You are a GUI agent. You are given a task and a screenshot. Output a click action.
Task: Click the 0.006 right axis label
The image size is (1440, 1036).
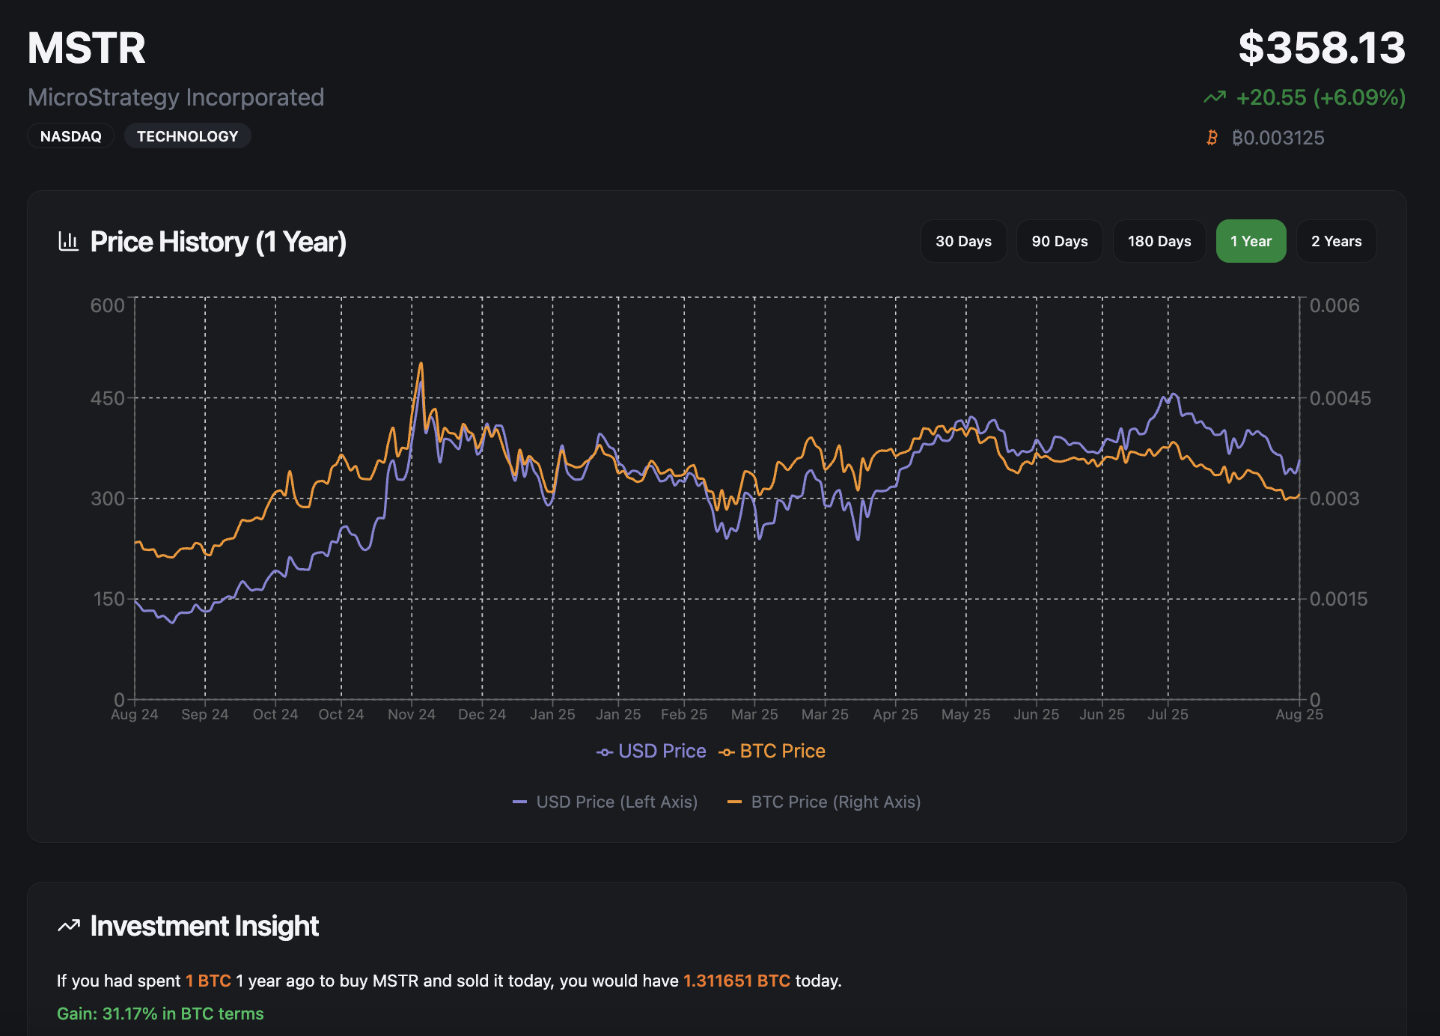1334,305
